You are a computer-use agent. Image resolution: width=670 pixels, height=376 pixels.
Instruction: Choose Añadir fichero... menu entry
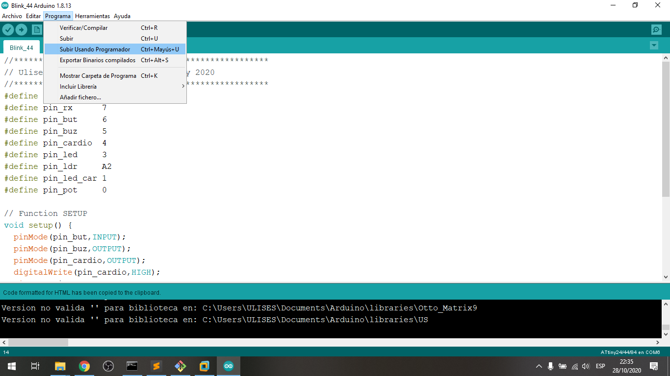click(115, 97)
